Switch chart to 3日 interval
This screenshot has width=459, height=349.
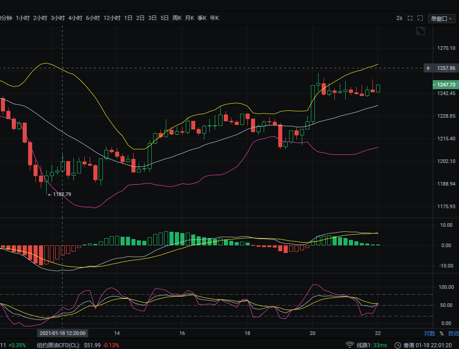coord(152,18)
